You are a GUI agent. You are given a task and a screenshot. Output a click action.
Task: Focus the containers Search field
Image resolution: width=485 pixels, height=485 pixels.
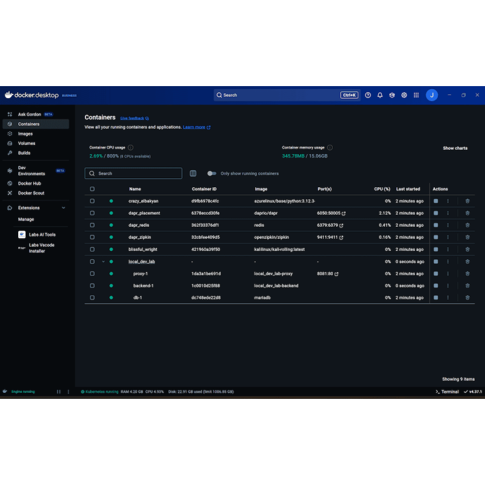(133, 173)
